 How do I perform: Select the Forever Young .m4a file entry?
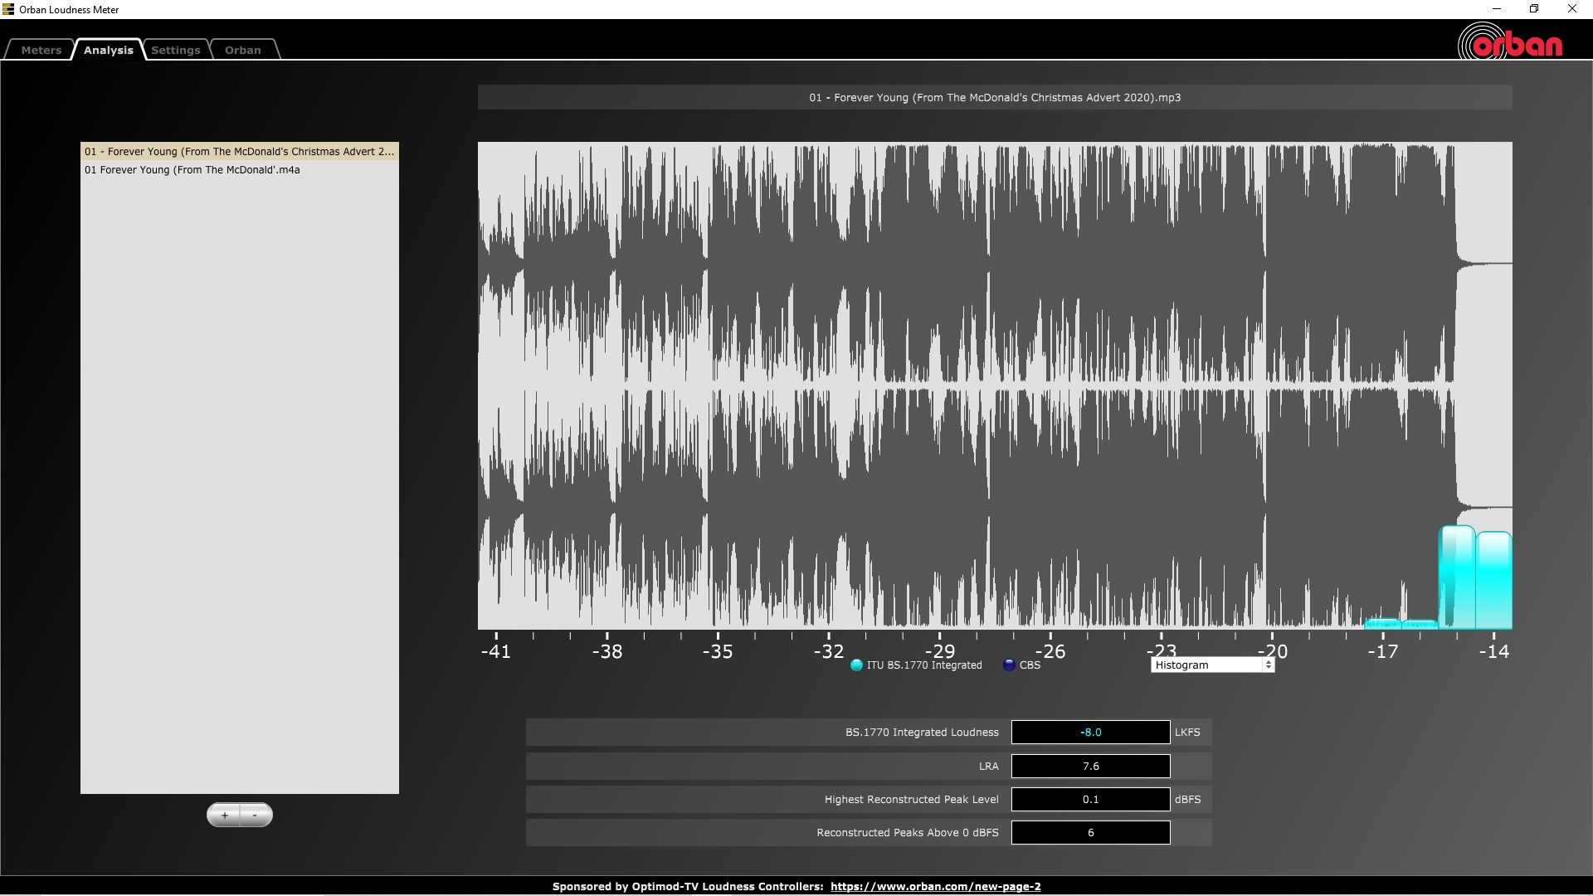(239, 170)
